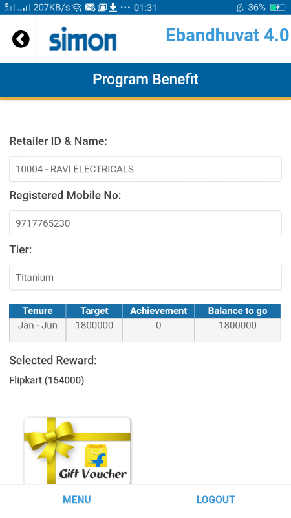This screenshot has height=518, width=291.
Task: Tap the Tenure column header
Action: tap(38, 311)
